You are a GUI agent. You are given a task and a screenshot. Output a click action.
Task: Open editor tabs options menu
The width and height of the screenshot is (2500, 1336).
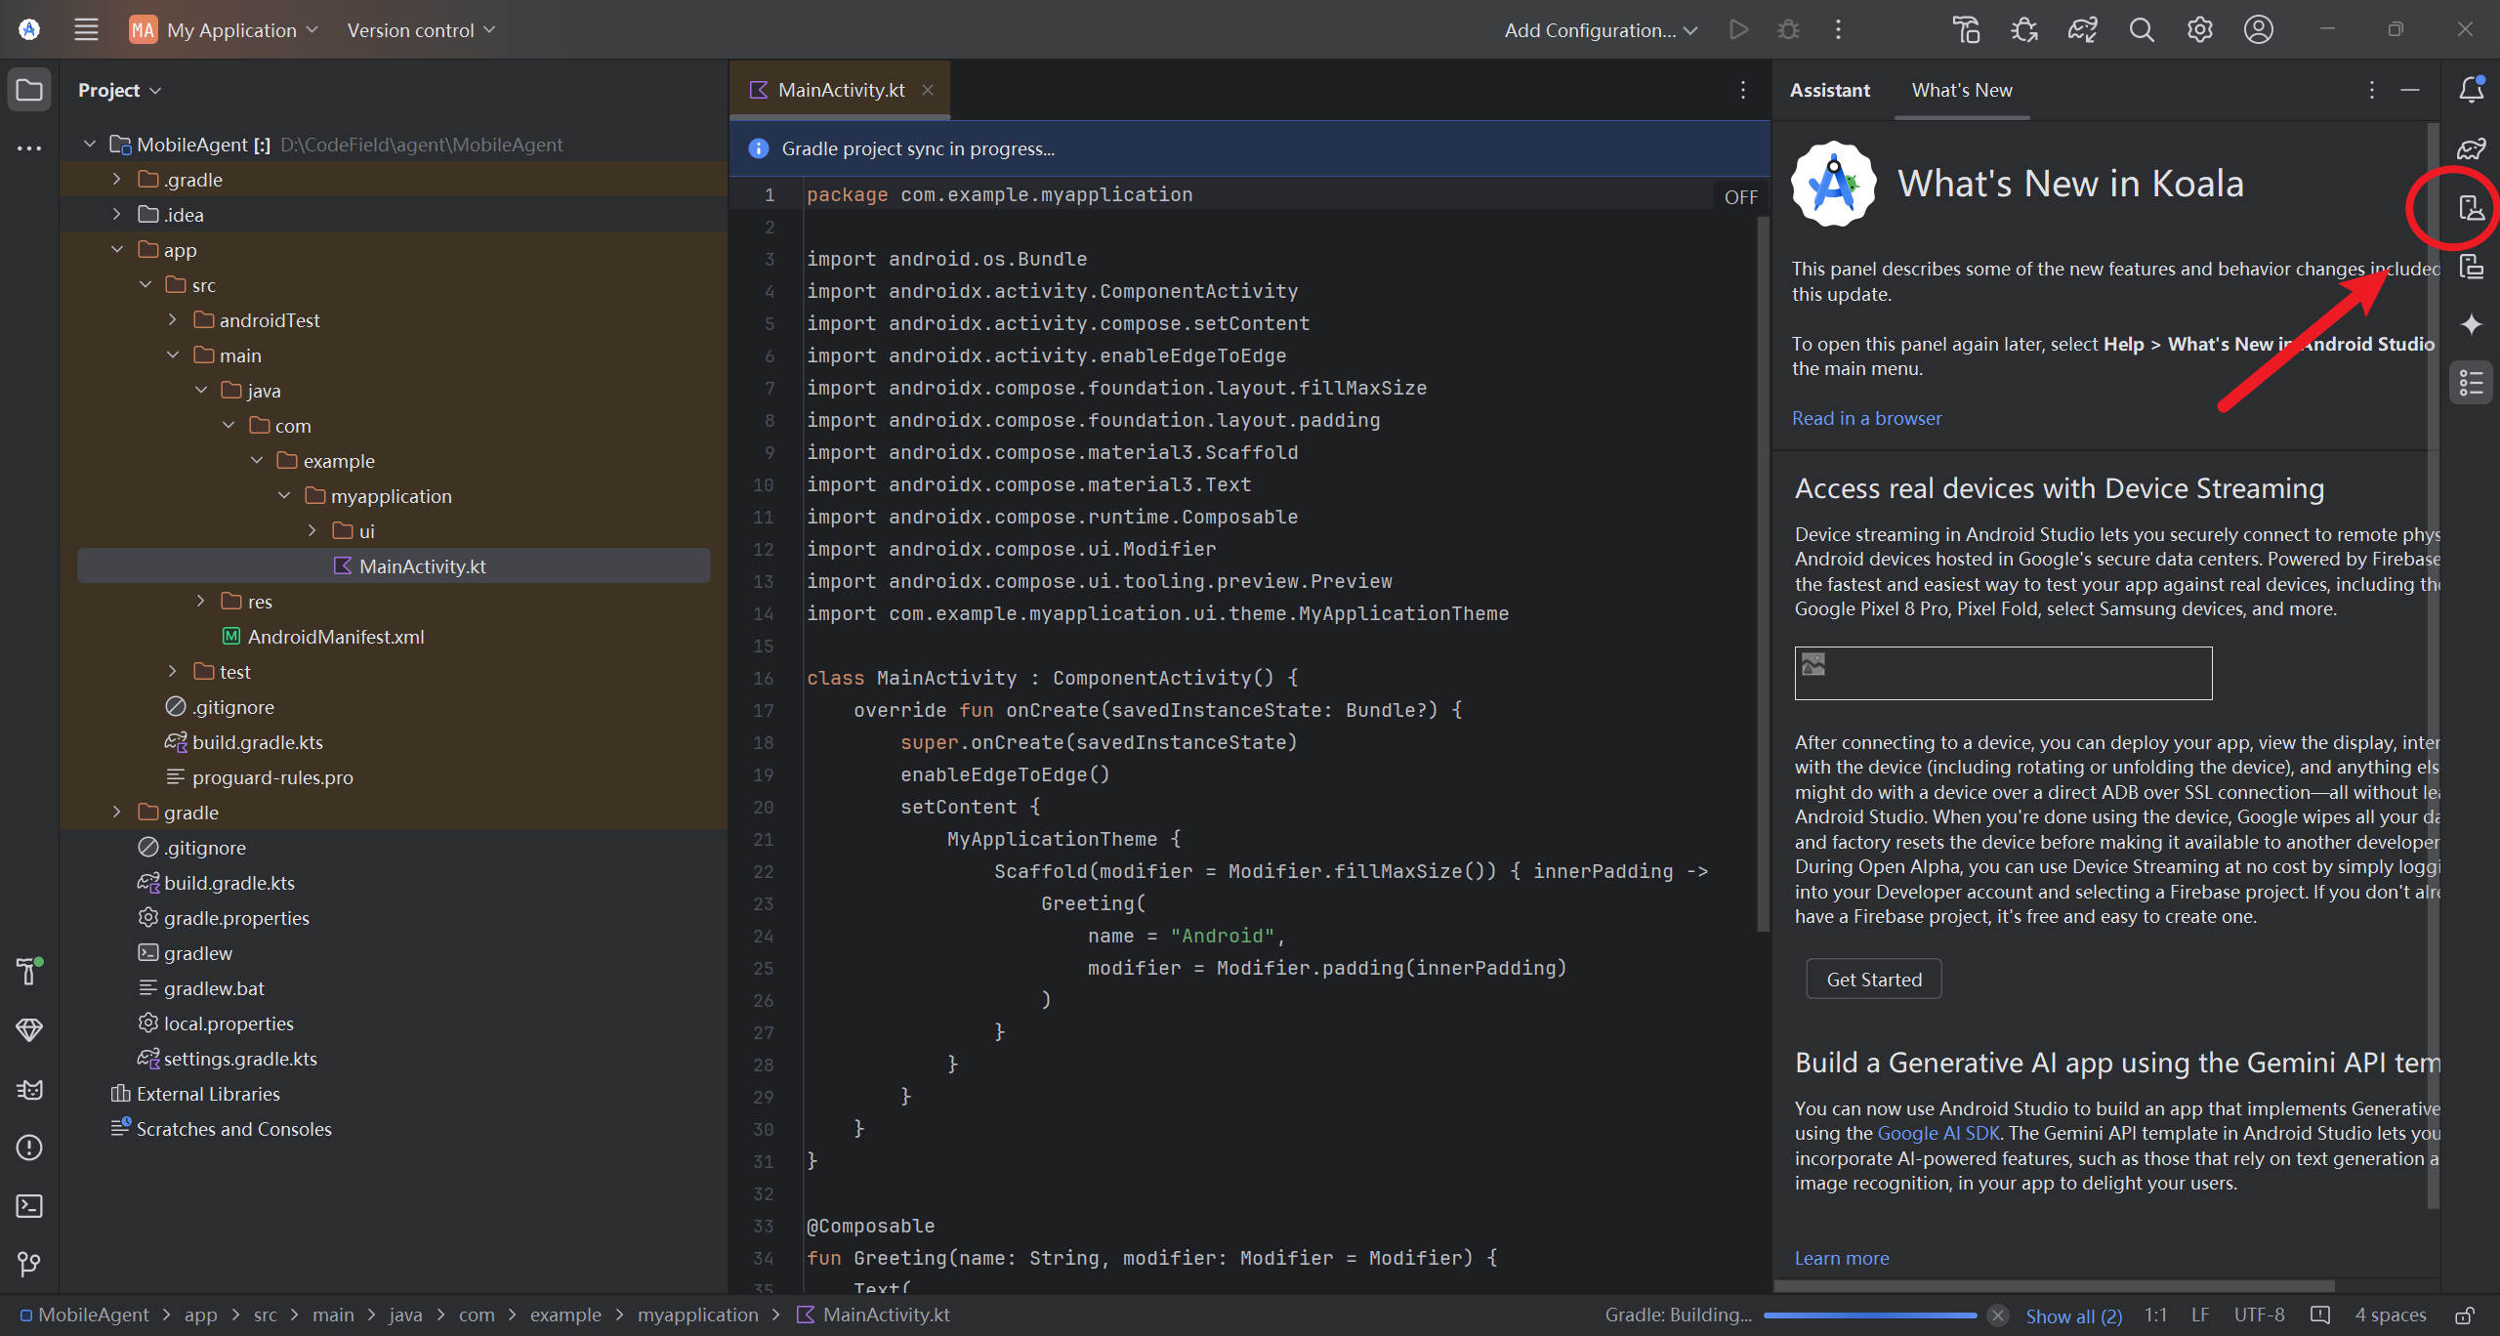(x=1743, y=90)
